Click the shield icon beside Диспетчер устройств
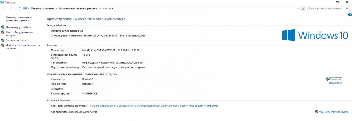This screenshot has height=121, width=352. point(3,27)
